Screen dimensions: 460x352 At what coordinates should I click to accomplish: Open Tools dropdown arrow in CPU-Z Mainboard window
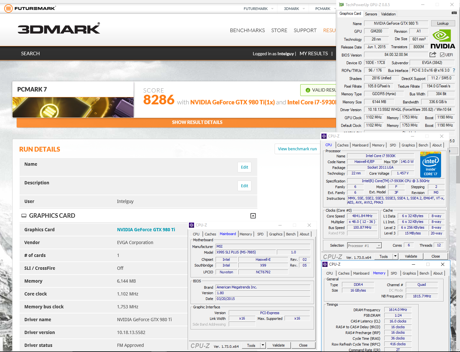[263, 345]
